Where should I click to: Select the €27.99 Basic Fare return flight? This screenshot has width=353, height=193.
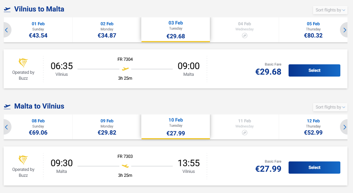tap(314, 167)
